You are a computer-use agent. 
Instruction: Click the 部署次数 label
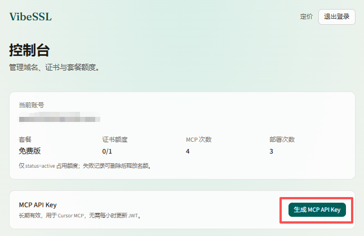coord(282,139)
